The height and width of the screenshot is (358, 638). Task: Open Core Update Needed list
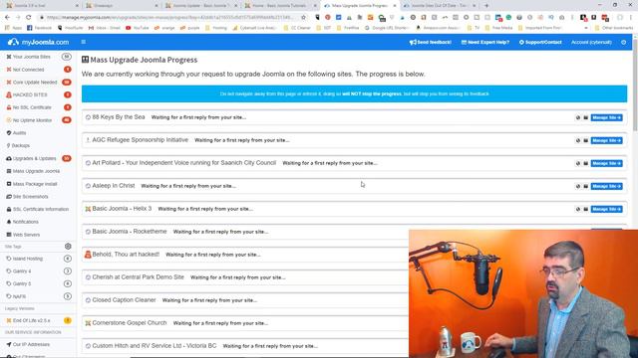pyautogui.click(x=35, y=83)
